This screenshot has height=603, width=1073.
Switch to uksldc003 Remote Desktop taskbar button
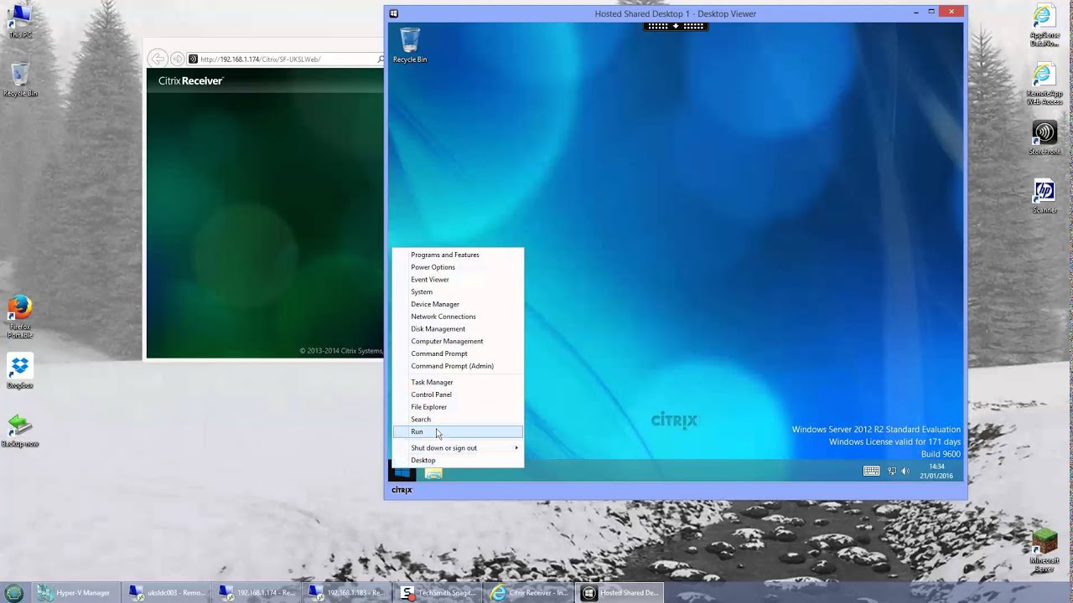[x=165, y=593]
